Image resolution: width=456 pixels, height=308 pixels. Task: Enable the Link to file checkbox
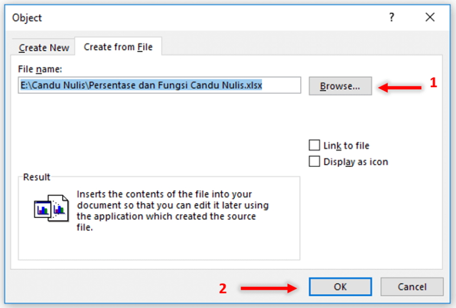pos(315,145)
